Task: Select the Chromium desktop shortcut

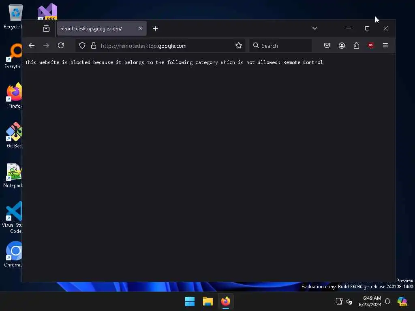Action: click(13, 254)
